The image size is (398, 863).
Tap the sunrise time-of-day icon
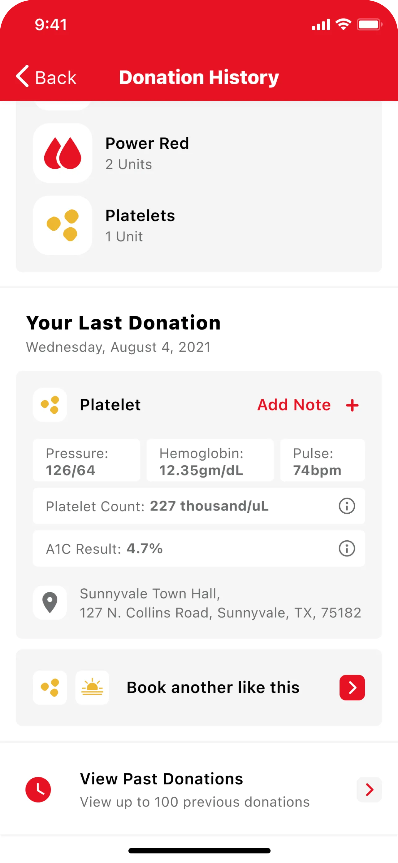point(92,688)
